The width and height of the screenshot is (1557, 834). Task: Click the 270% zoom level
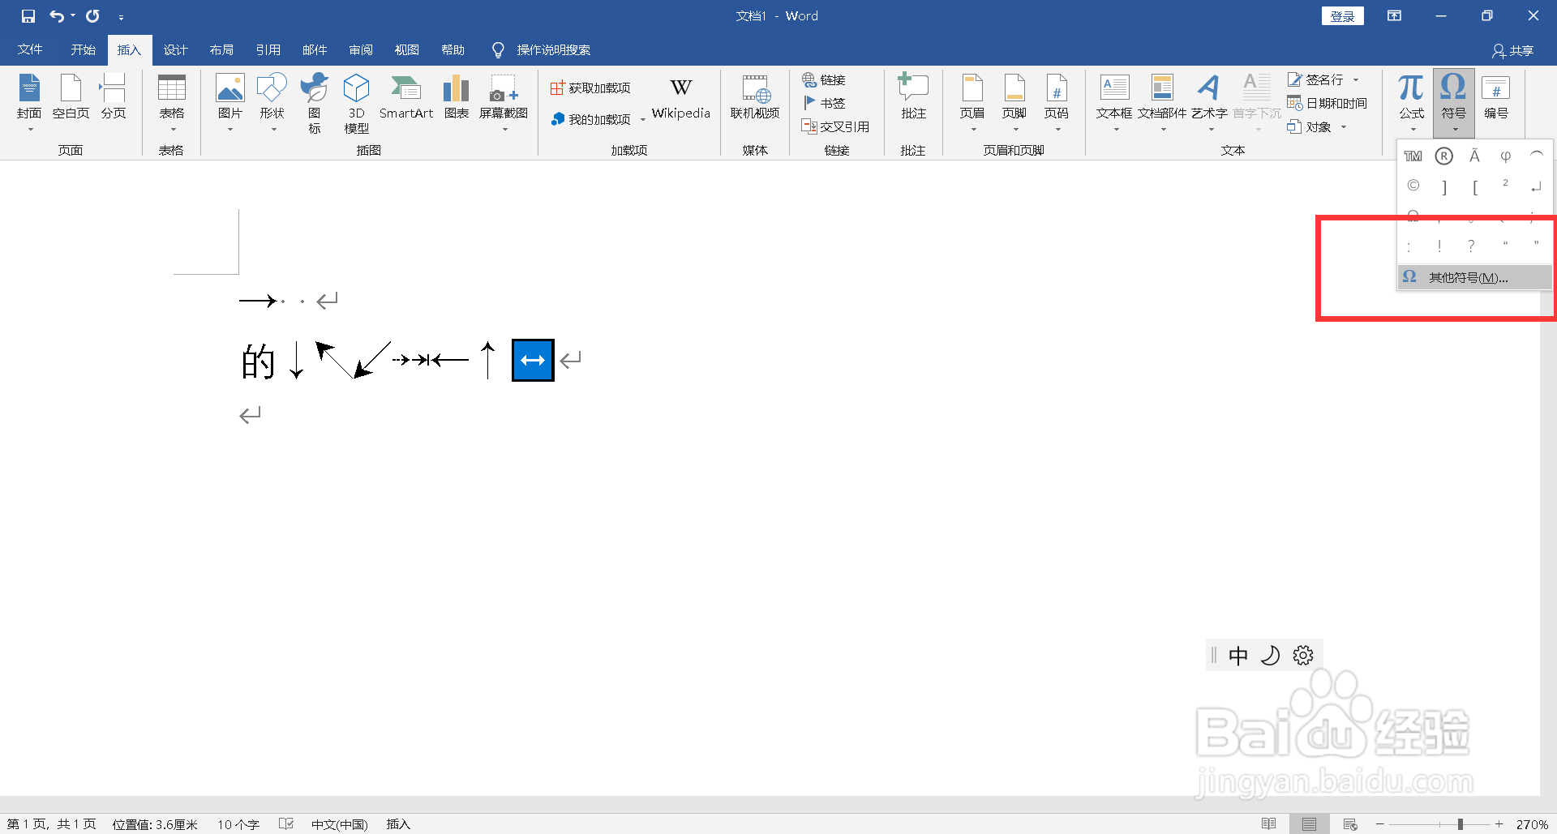tap(1532, 824)
